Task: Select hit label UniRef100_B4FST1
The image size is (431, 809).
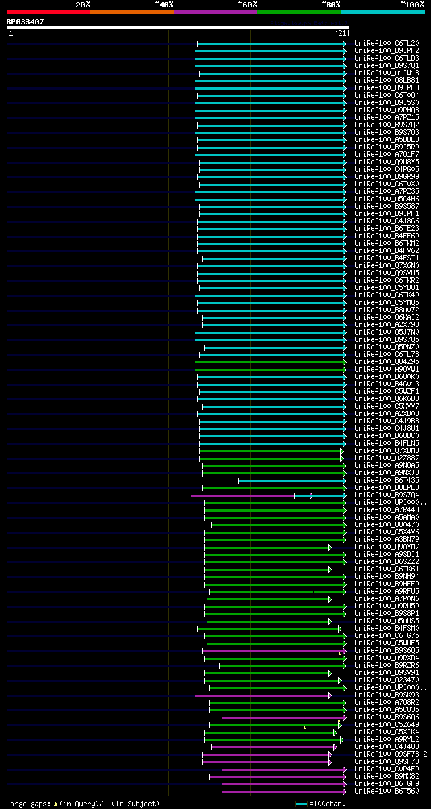Action: [x=387, y=258]
